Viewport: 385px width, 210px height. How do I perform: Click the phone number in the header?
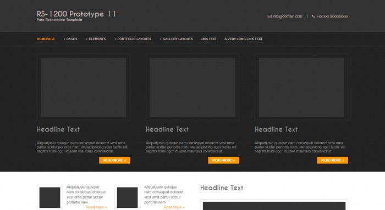point(332,16)
